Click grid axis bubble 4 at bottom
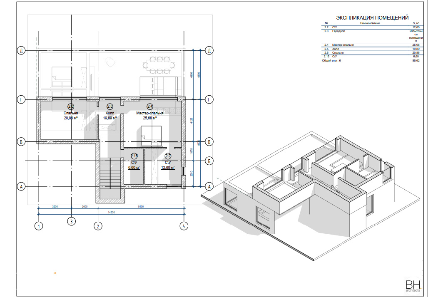This screenshot has height=297, width=428. click(x=184, y=226)
